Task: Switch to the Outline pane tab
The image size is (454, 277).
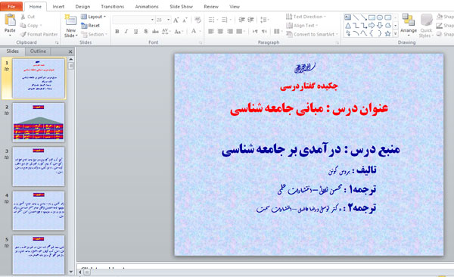Action: [x=38, y=51]
